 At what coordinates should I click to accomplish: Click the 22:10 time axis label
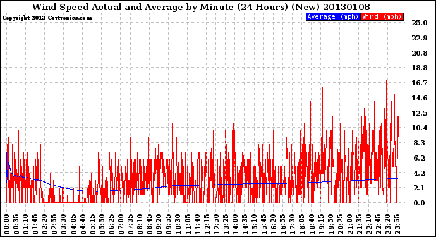coord(368,224)
